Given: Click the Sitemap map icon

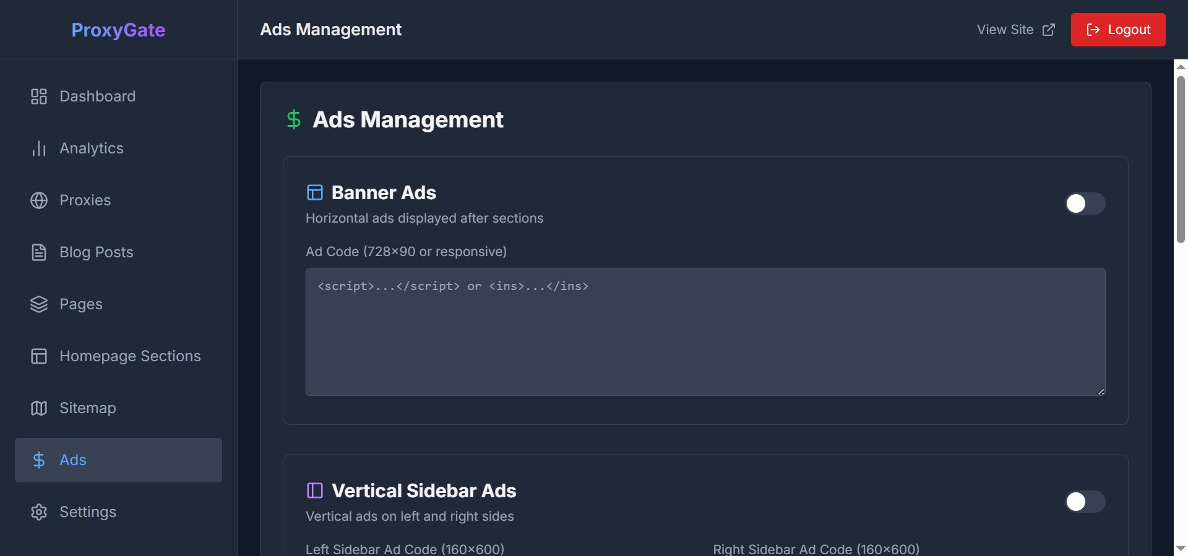Looking at the screenshot, I should tap(39, 408).
